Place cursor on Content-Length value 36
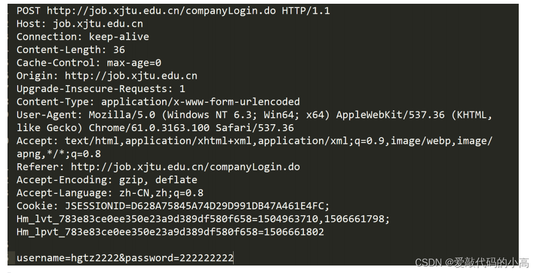This screenshot has height=273, width=537. click(119, 50)
